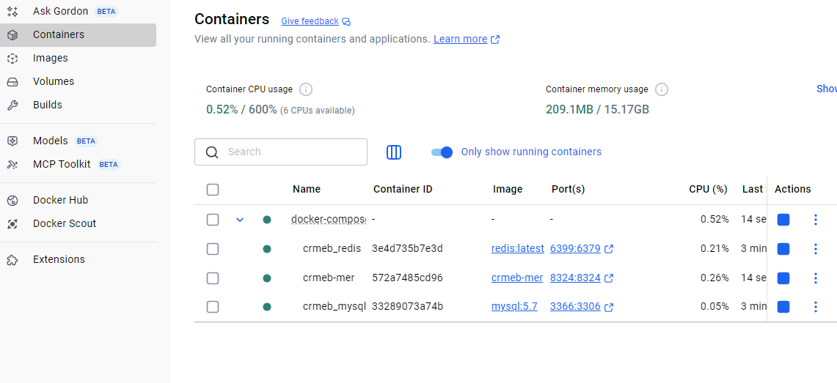The height and width of the screenshot is (383, 837).
Task: Stop the crmeb-mer container
Action: 783,278
